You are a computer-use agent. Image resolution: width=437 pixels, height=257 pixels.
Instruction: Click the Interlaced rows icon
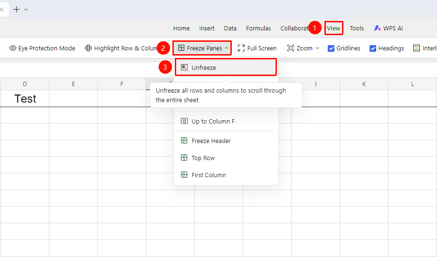pyautogui.click(x=417, y=48)
